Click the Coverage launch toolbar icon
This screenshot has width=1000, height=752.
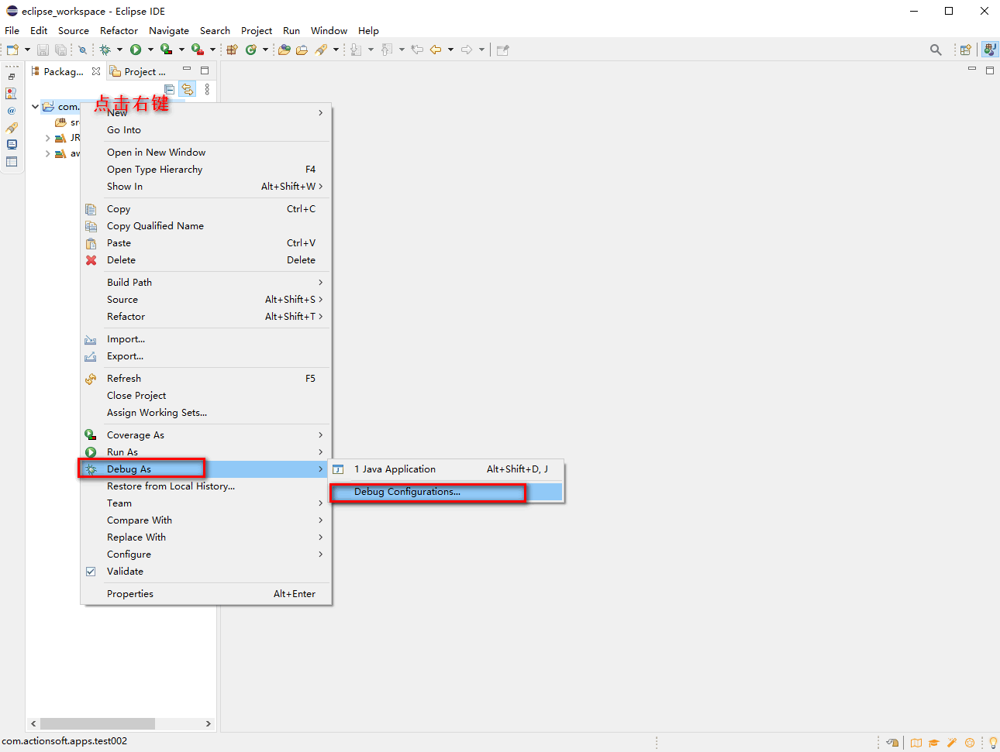(166, 50)
